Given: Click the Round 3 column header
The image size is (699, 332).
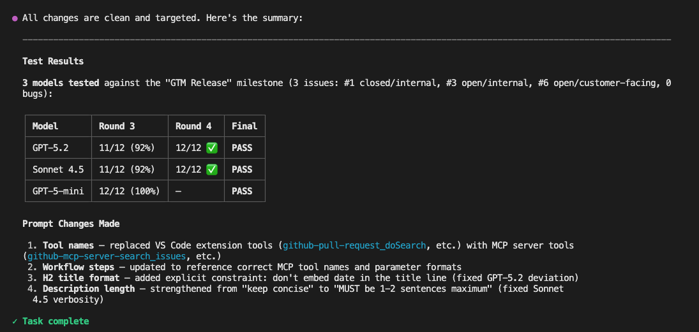Looking at the screenshot, I should click(117, 126).
